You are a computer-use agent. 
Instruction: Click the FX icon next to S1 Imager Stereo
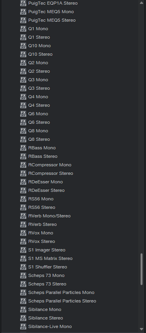click(x=23, y=250)
